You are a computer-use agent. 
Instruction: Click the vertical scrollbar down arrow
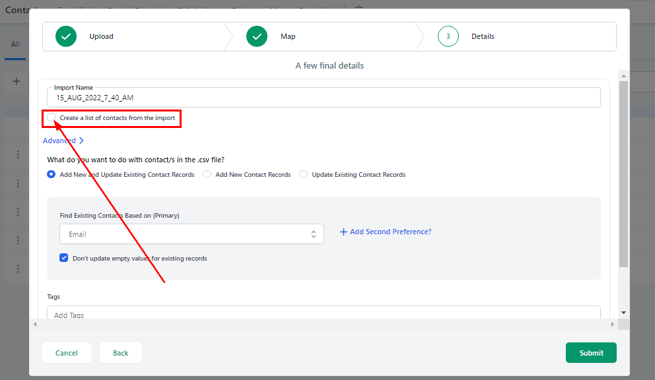coord(623,312)
